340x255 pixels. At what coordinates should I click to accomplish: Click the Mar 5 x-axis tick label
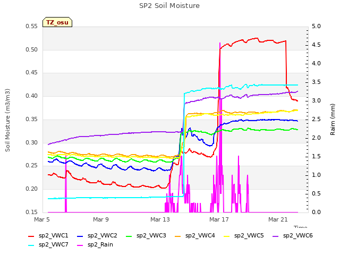pos(42,219)
